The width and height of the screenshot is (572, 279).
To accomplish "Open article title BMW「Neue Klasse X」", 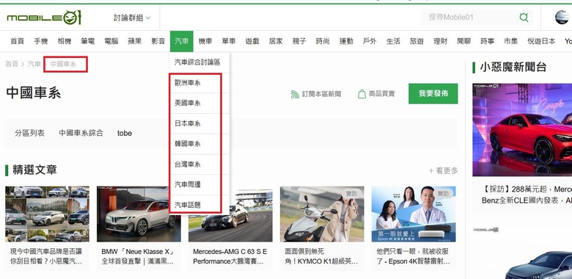I will pos(138,257).
